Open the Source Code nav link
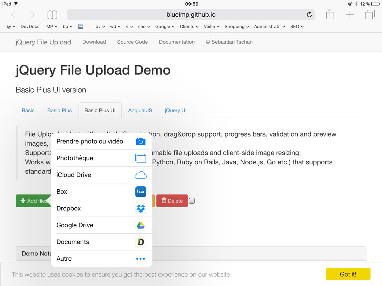Screen dimensions: 382x286 click(132, 42)
